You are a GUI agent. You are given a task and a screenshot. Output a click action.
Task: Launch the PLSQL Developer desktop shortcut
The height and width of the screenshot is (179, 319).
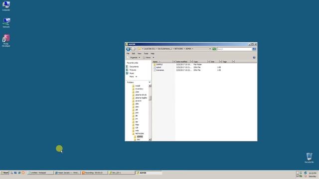pyautogui.click(x=6, y=40)
